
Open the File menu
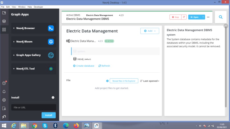3,7
